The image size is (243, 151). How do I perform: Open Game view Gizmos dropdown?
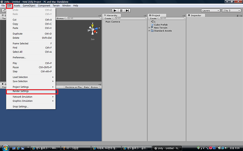(95, 87)
